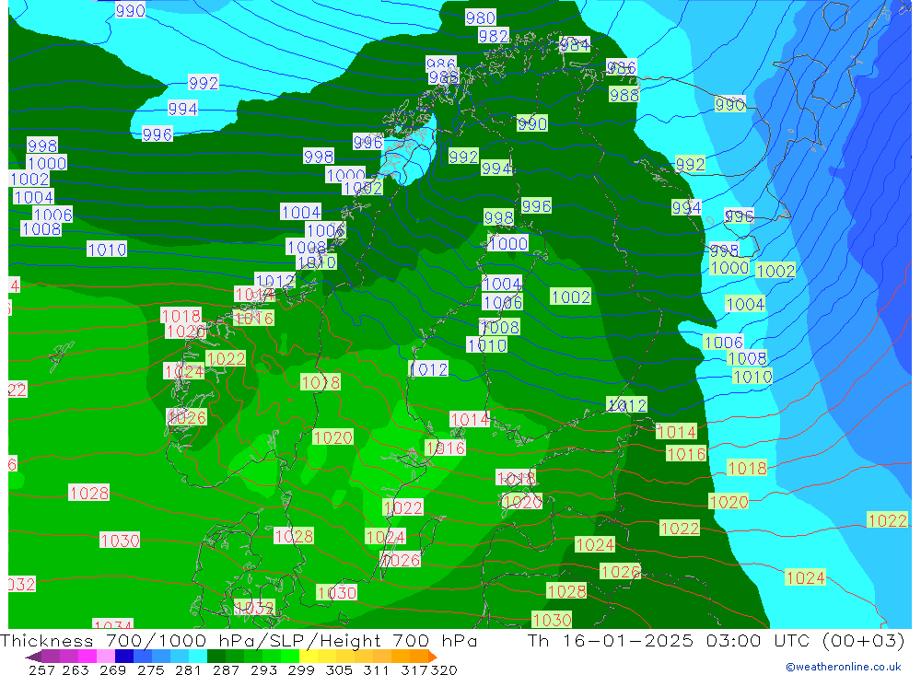
Task: Select the 982 pressure label
Action: click(x=494, y=35)
